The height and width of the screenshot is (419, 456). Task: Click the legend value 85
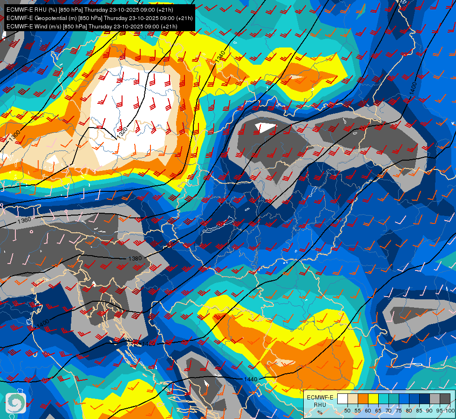[x=419, y=411]
